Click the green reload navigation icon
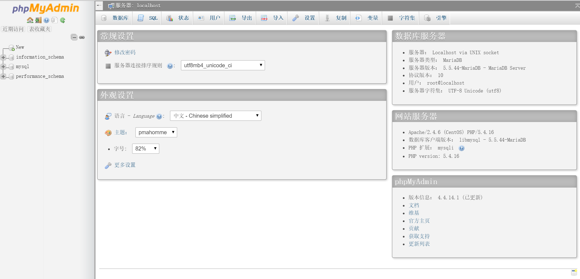This screenshot has width=580, height=279. pyautogui.click(x=63, y=20)
